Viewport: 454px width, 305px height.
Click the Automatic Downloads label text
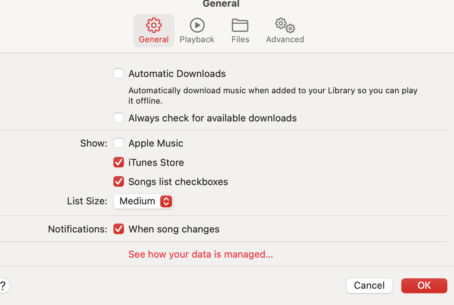tap(177, 74)
